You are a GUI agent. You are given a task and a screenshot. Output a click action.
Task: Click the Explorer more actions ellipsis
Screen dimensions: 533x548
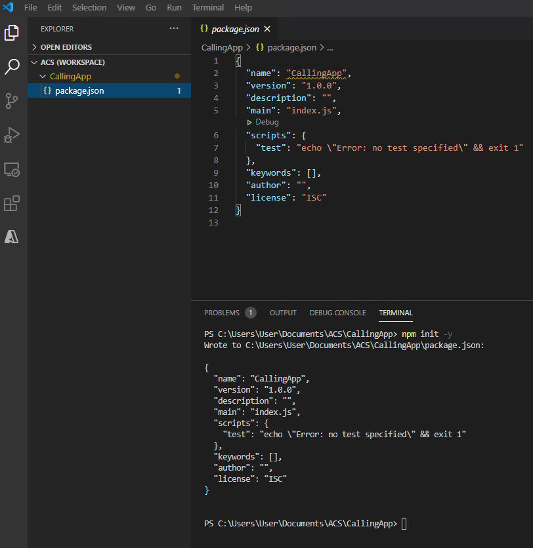(174, 29)
